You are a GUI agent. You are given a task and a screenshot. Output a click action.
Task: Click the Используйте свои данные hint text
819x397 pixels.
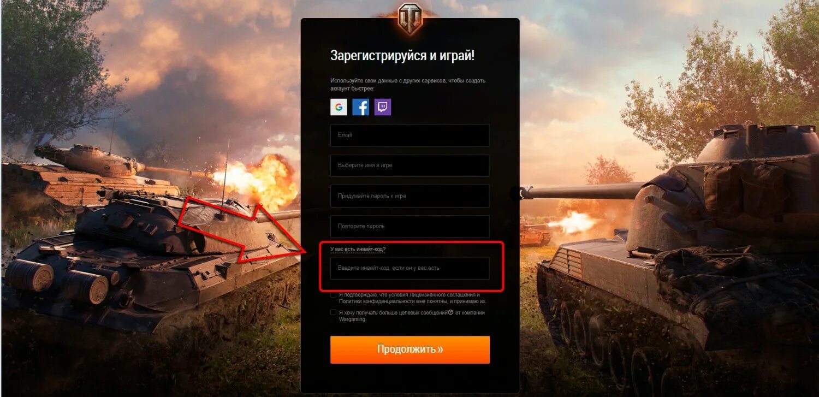click(x=408, y=84)
